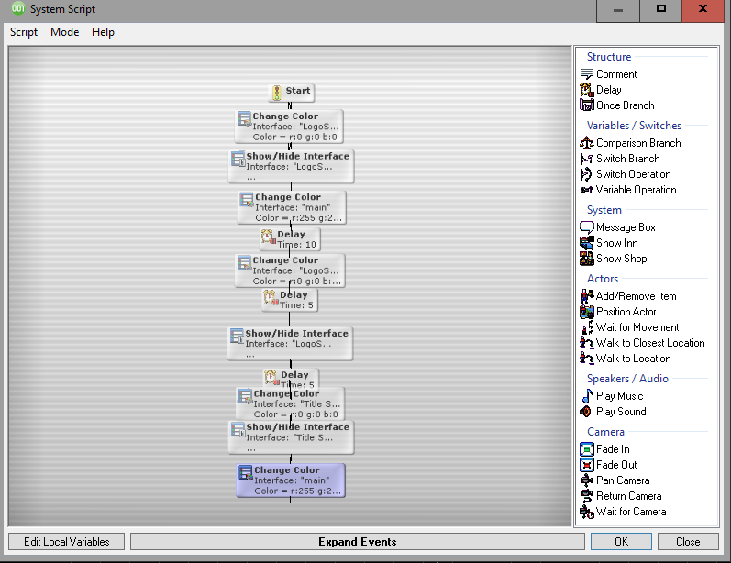Screen dimensions: 731x563
Task: Confirm with the OK button
Action: (x=621, y=542)
